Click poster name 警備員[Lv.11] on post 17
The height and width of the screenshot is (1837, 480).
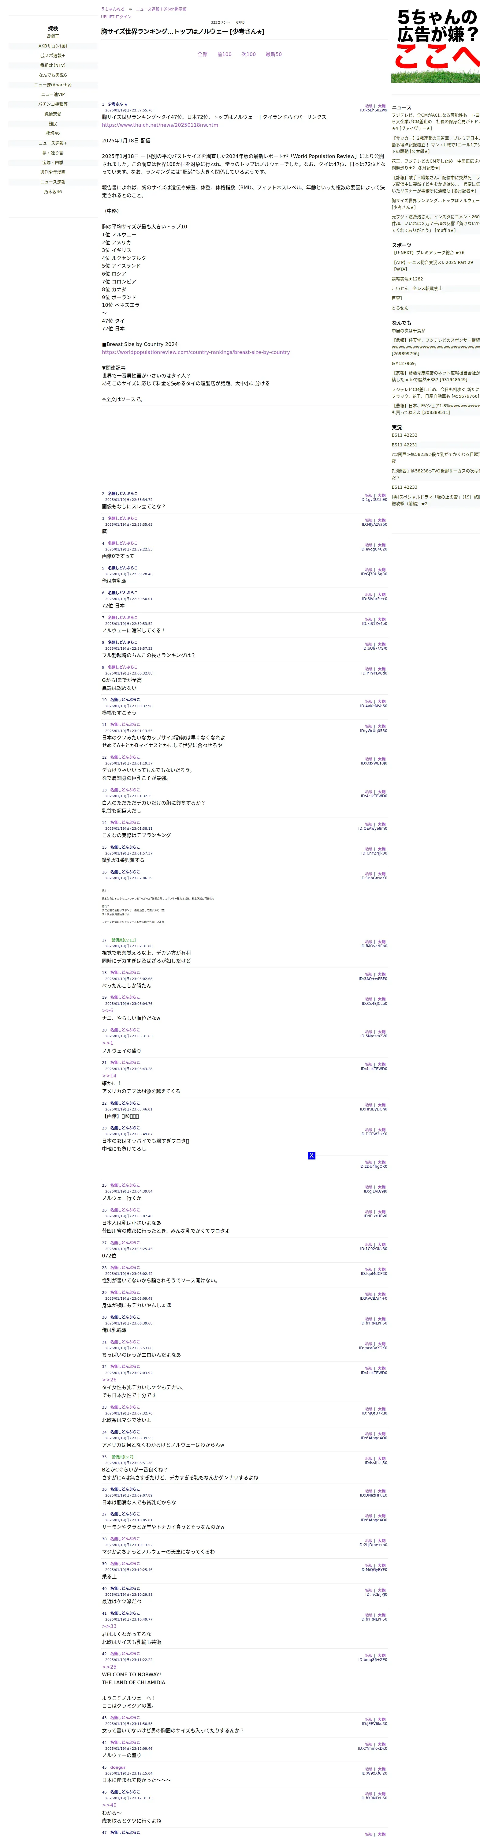click(123, 940)
